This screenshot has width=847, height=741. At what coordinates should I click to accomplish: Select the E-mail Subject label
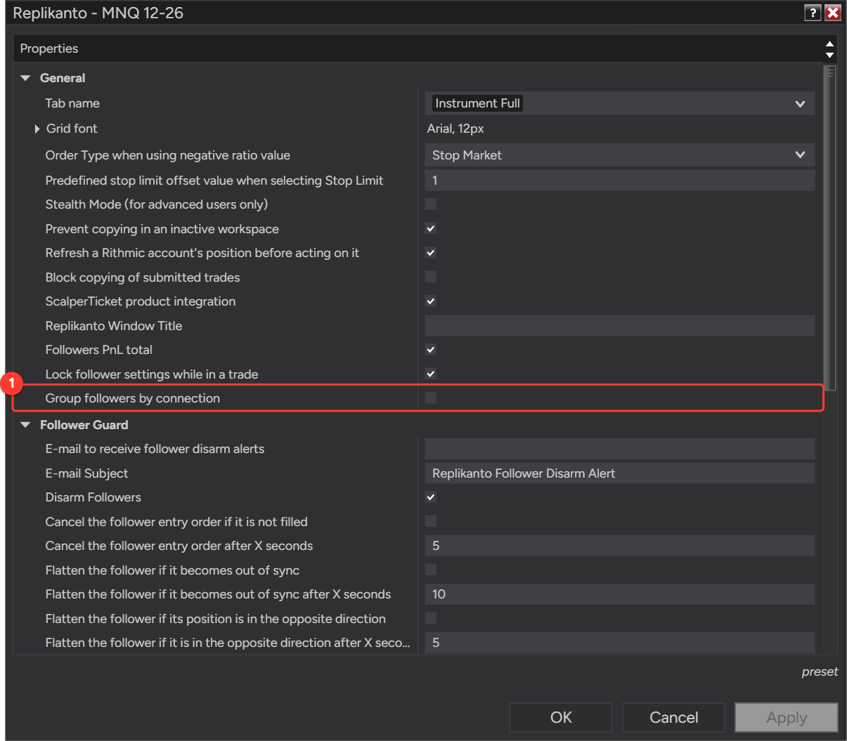[x=86, y=473]
